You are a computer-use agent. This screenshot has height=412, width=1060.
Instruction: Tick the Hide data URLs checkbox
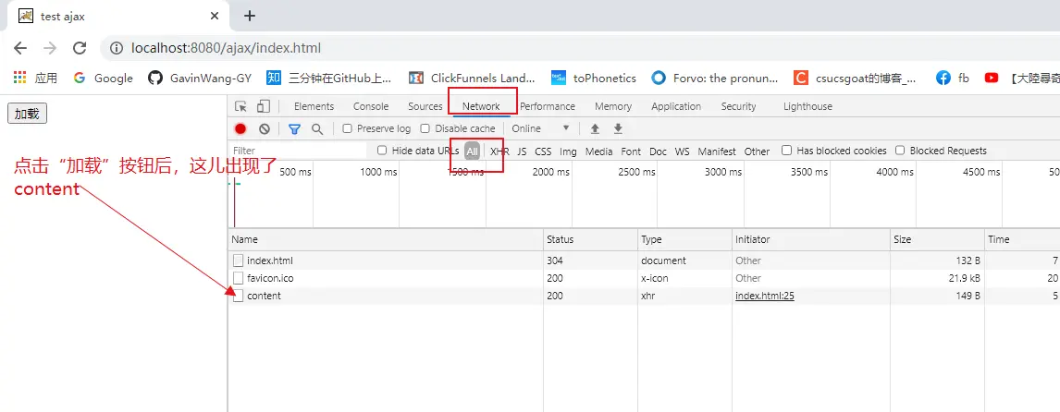[383, 151]
